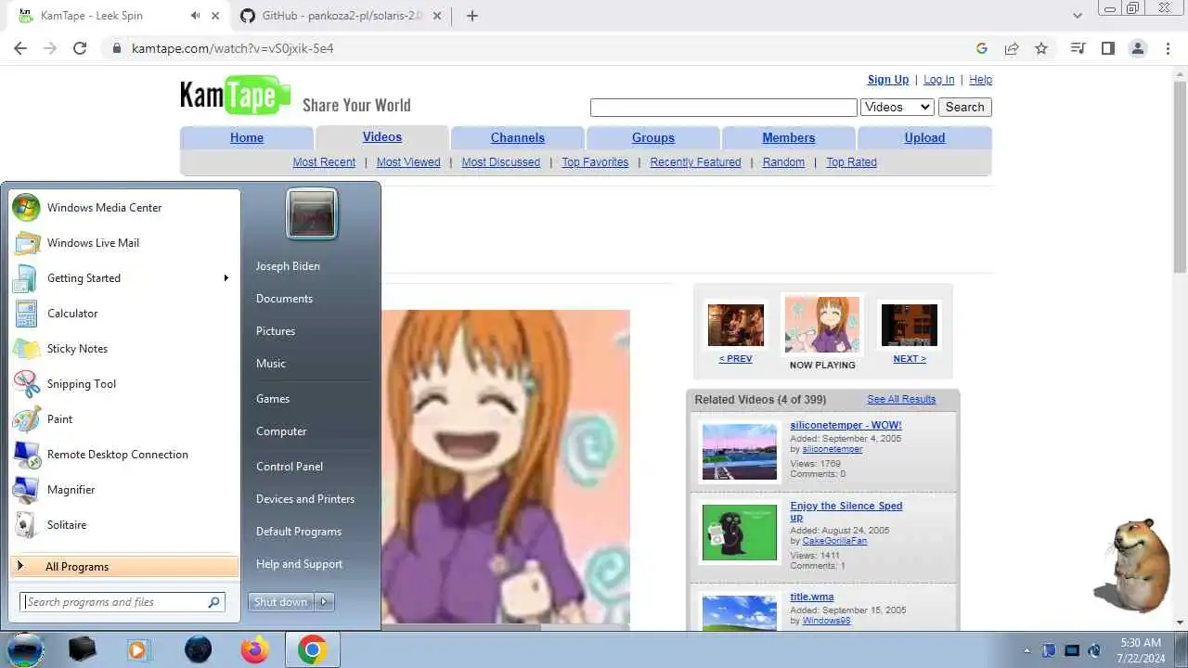Click the Enjoy the Silence video thumbnail
Image resolution: width=1188 pixels, height=668 pixels.
click(x=740, y=533)
